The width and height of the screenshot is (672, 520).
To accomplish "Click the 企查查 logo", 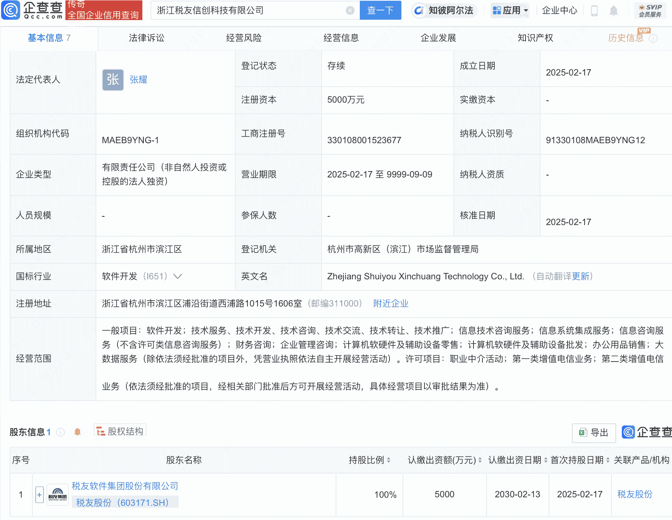I will coord(32,10).
